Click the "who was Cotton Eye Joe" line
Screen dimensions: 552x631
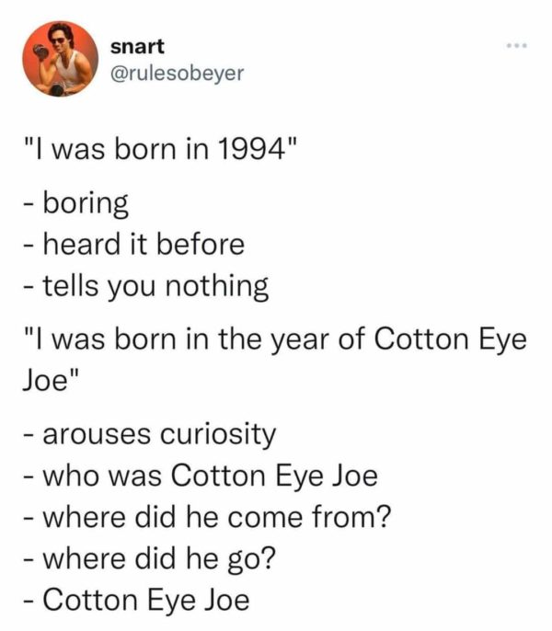point(199,475)
